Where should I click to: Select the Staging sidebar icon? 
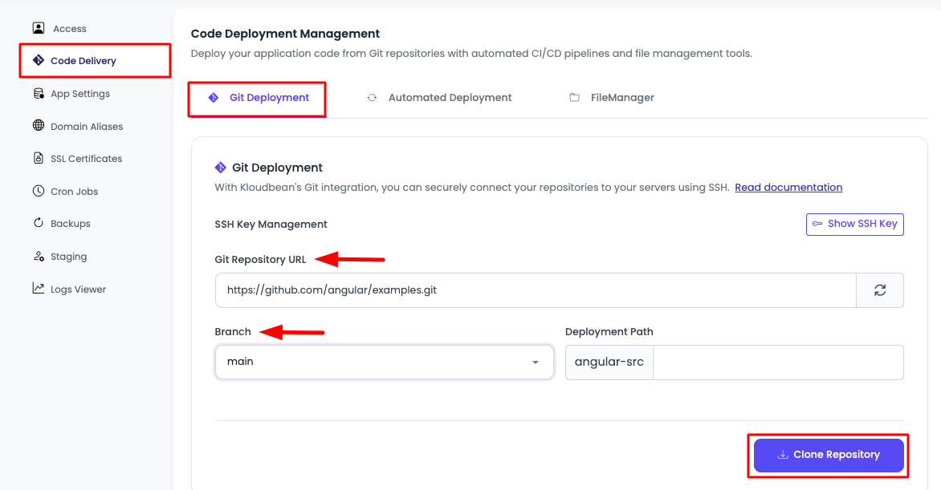[38, 256]
